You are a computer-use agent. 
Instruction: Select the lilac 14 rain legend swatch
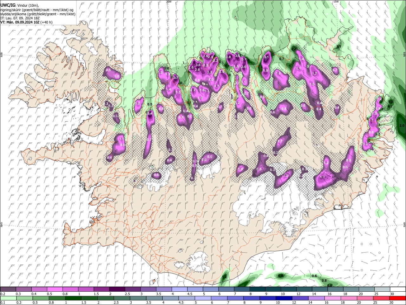click(x=316, y=298)
